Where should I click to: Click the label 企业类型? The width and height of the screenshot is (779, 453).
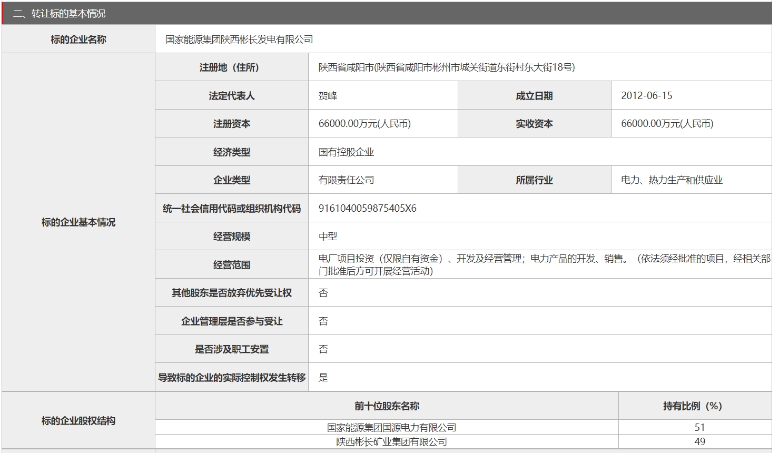click(x=232, y=180)
